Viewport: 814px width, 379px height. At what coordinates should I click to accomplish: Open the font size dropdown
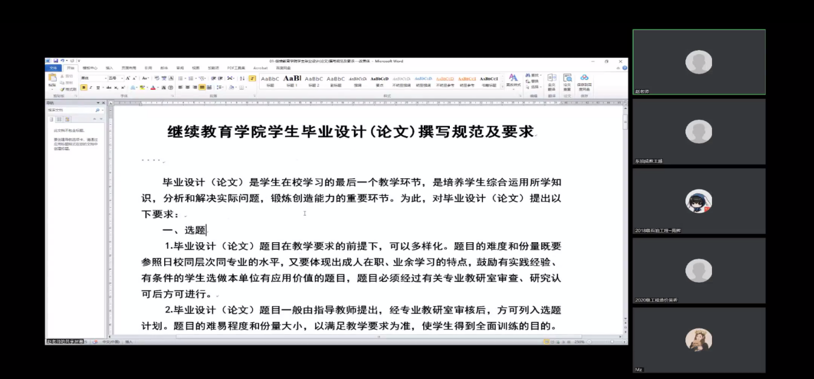(121, 78)
